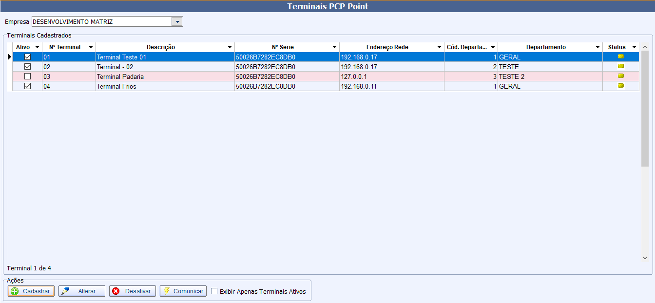The height and width of the screenshot is (303, 655).
Task: Click yellow status icon for Terminal - 02
Action: tap(620, 66)
